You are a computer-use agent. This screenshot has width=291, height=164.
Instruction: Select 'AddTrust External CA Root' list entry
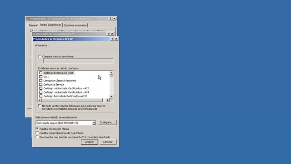point(58,73)
